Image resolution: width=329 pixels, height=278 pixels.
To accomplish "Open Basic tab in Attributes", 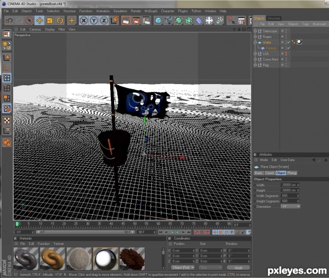I will click(x=258, y=173).
